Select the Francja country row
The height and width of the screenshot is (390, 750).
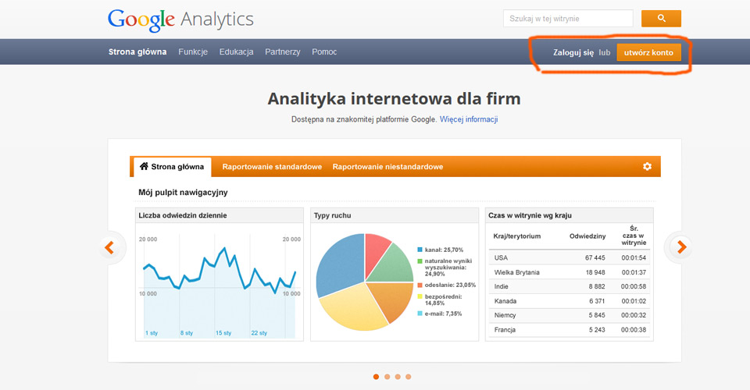point(570,329)
